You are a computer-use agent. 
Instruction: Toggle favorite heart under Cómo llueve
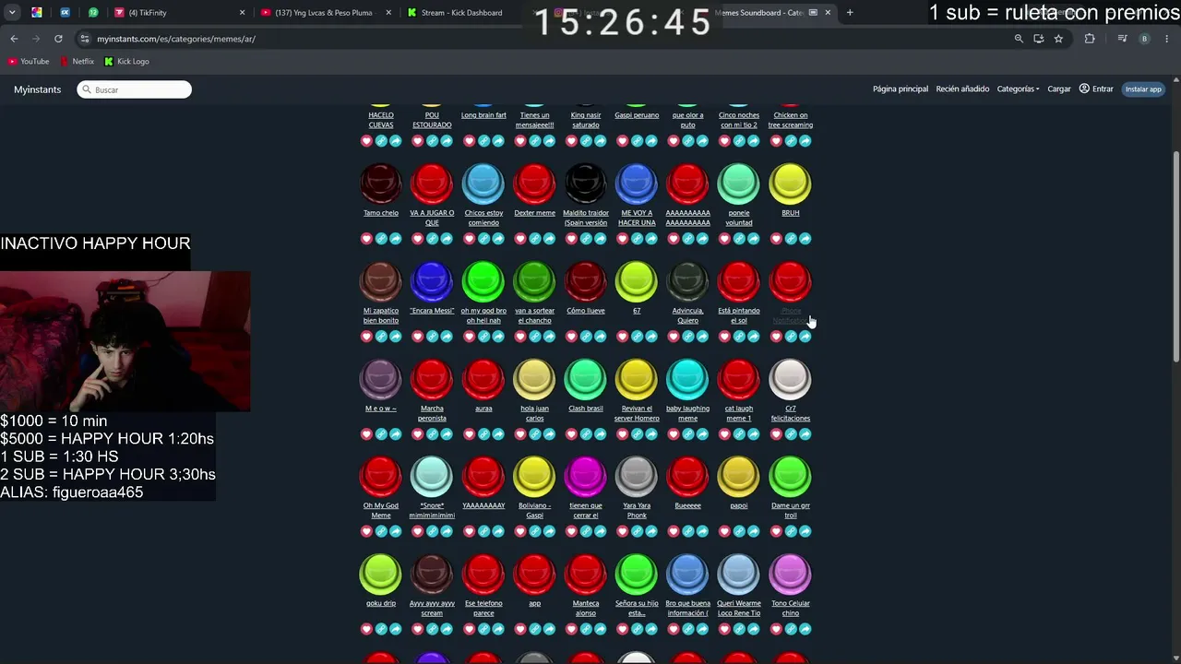[571, 337]
